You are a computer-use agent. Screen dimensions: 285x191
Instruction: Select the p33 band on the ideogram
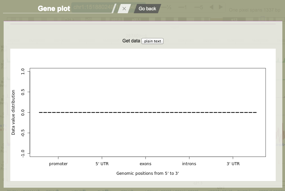[x=89, y=19]
